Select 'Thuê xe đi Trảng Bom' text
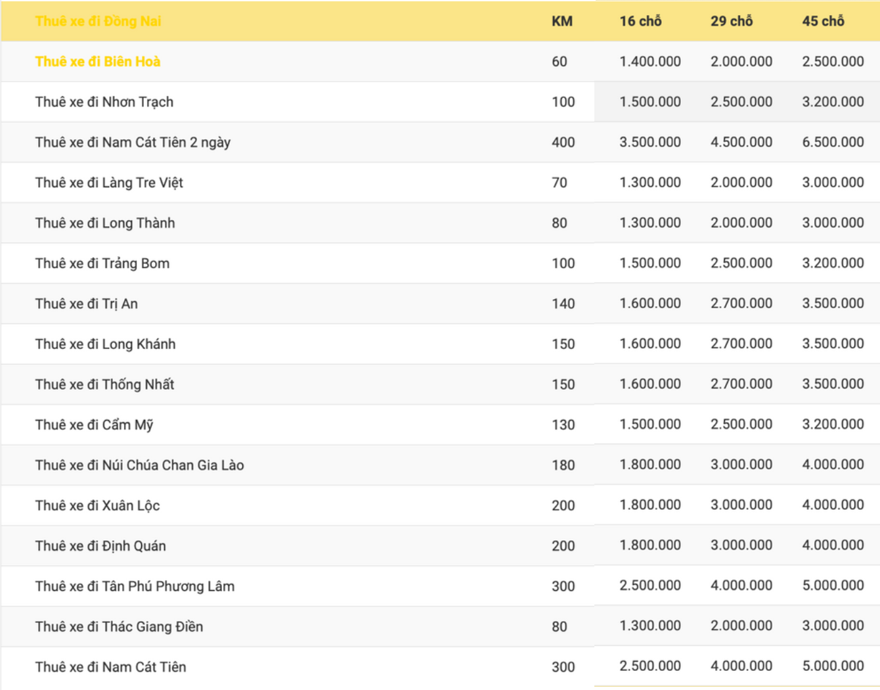The height and width of the screenshot is (690, 880). [x=102, y=264]
